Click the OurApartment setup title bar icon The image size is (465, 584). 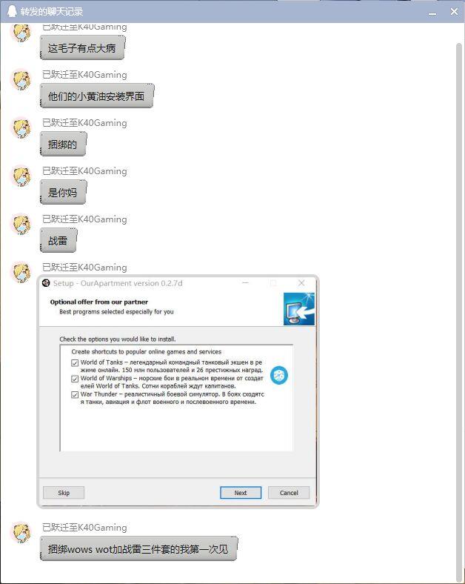click(46, 283)
